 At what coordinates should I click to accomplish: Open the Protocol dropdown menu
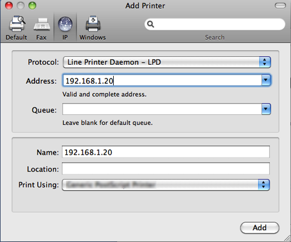pyautogui.click(x=167, y=62)
